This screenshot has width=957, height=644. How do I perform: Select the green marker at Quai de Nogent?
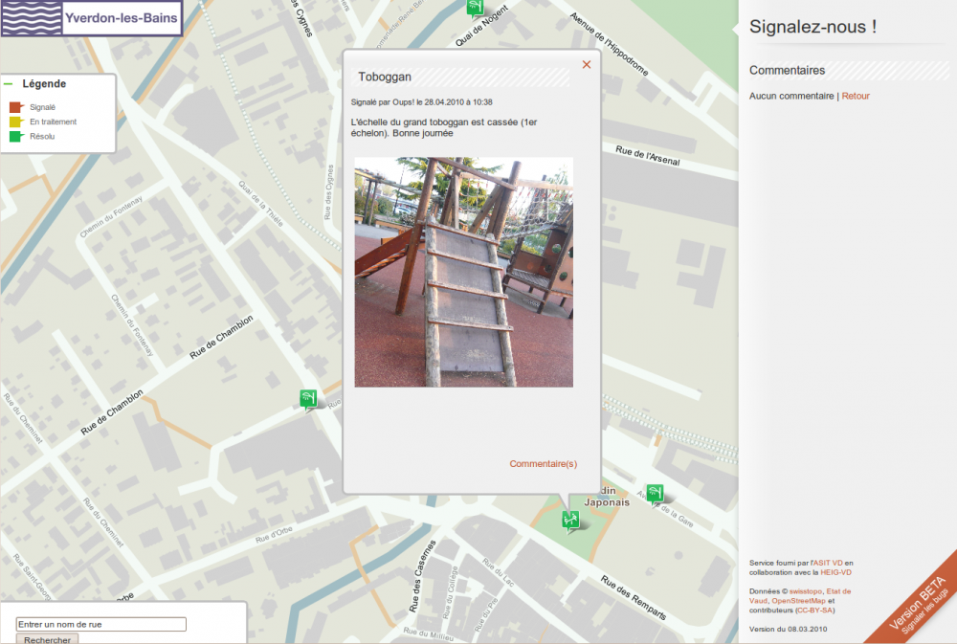pyautogui.click(x=475, y=7)
